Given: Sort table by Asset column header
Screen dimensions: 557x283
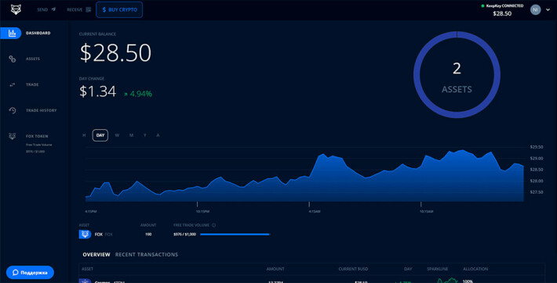Looking at the screenshot, I should [87, 269].
